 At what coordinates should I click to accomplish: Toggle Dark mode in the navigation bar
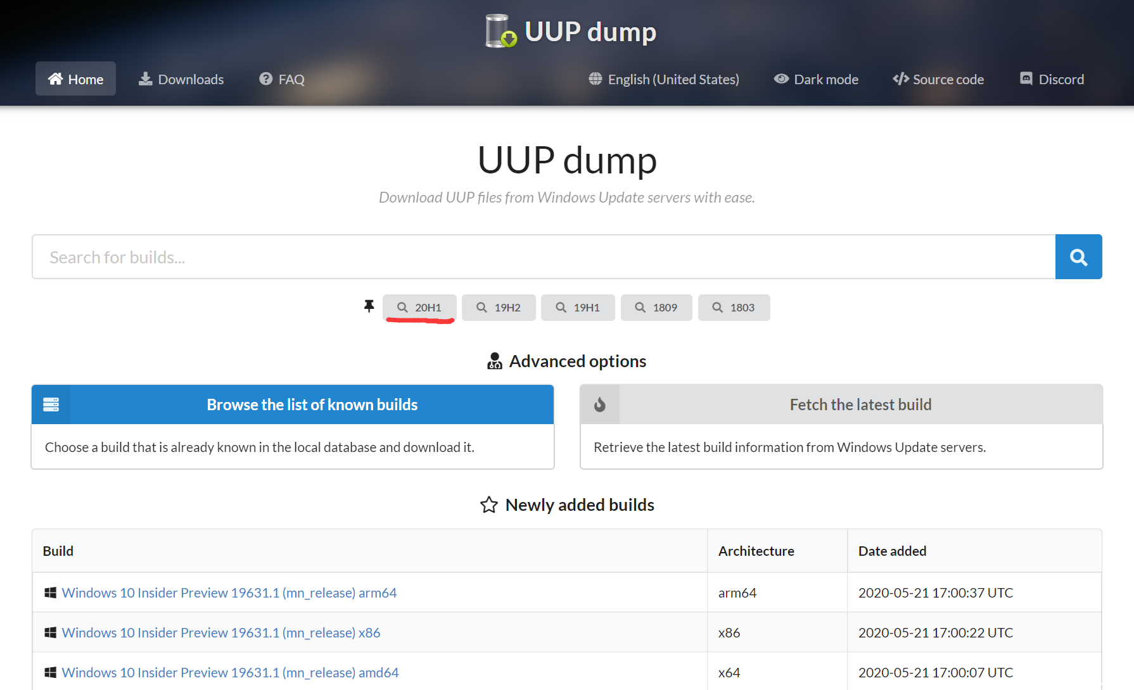816,79
